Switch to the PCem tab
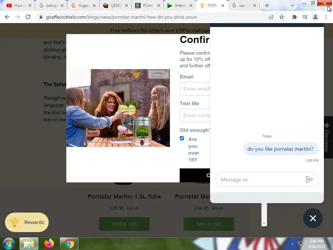 (x=145, y=6)
